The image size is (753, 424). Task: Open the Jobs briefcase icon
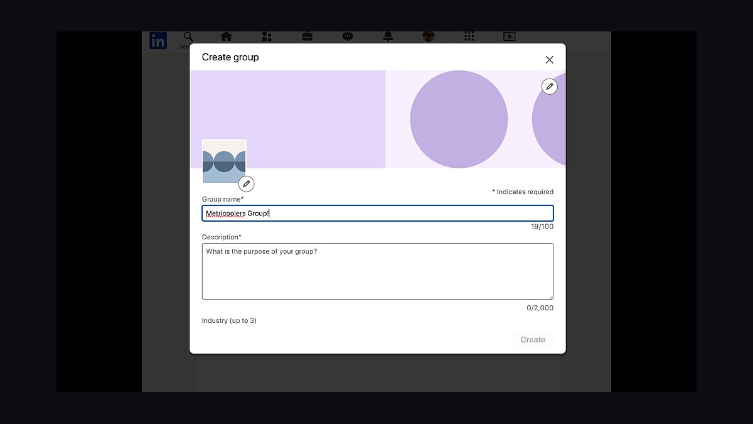tap(307, 37)
